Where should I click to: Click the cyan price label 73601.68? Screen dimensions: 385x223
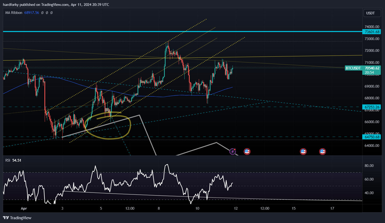(372, 32)
